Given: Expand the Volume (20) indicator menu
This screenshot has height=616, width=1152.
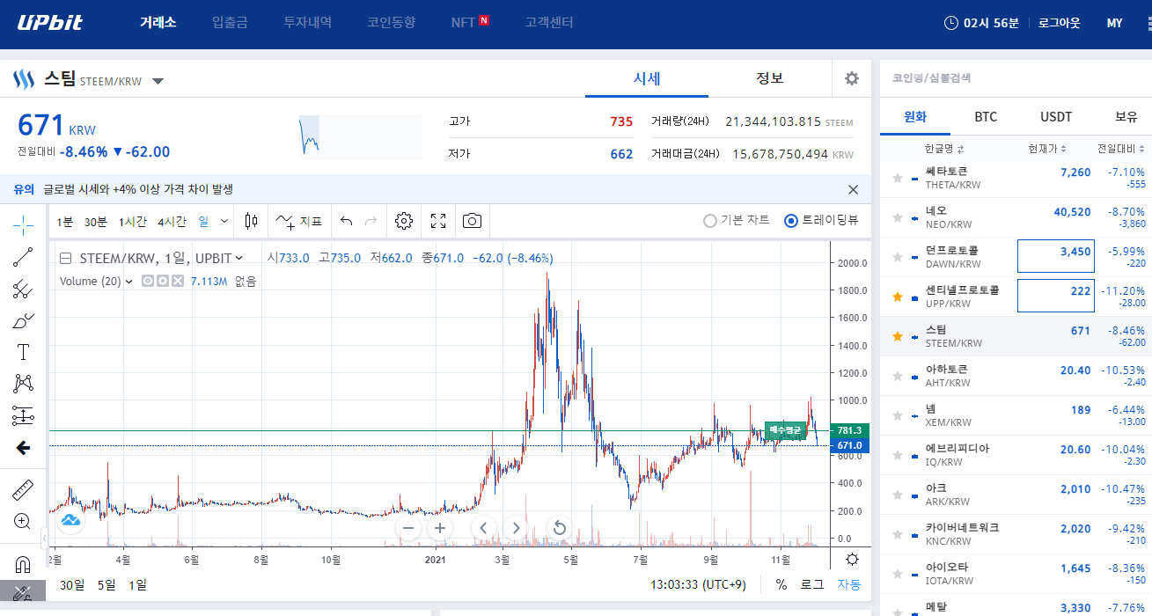Looking at the screenshot, I should 129,282.
